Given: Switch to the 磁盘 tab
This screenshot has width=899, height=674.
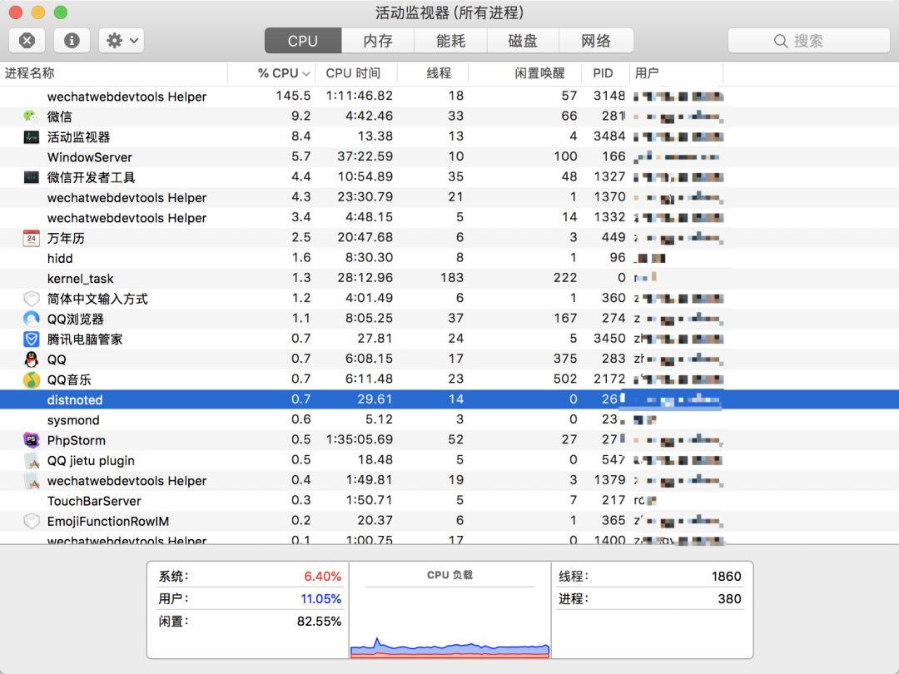Looking at the screenshot, I should click(523, 41).
